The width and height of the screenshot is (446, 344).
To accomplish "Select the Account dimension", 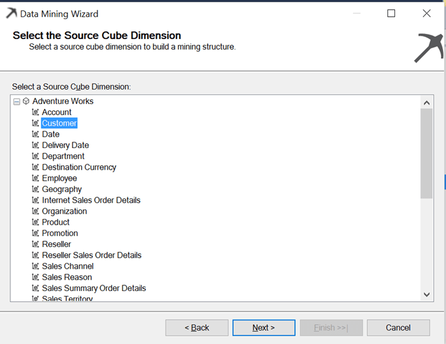I will (57, 112).
